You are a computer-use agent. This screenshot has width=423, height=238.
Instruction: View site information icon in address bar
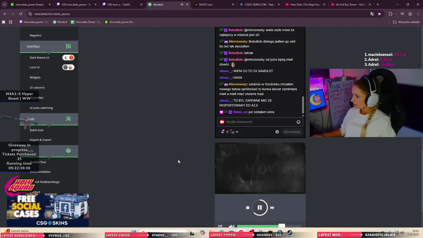[x=30, y=14]
